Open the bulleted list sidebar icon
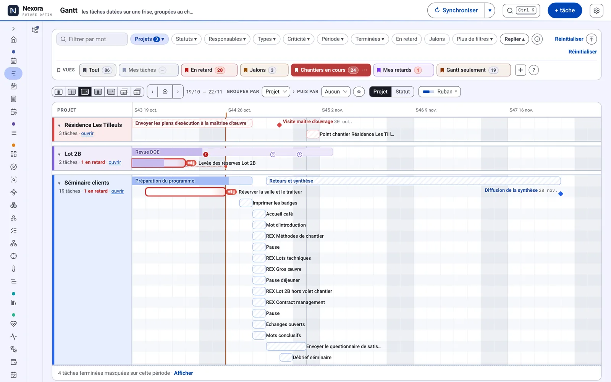 pos(13,133)
